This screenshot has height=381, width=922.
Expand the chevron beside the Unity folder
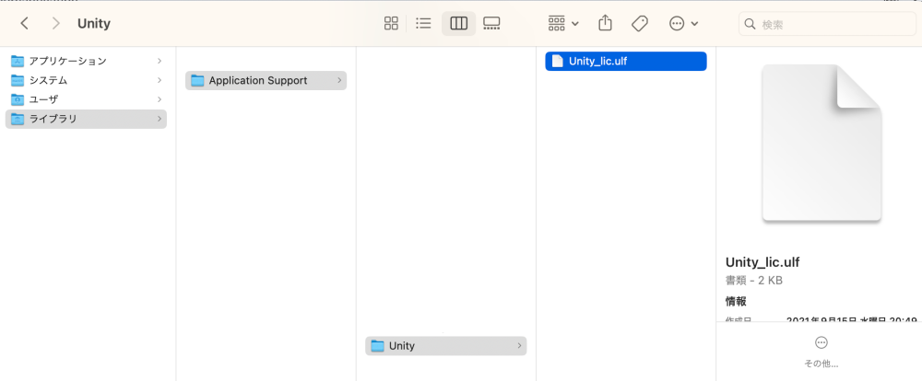click(519, 346)
